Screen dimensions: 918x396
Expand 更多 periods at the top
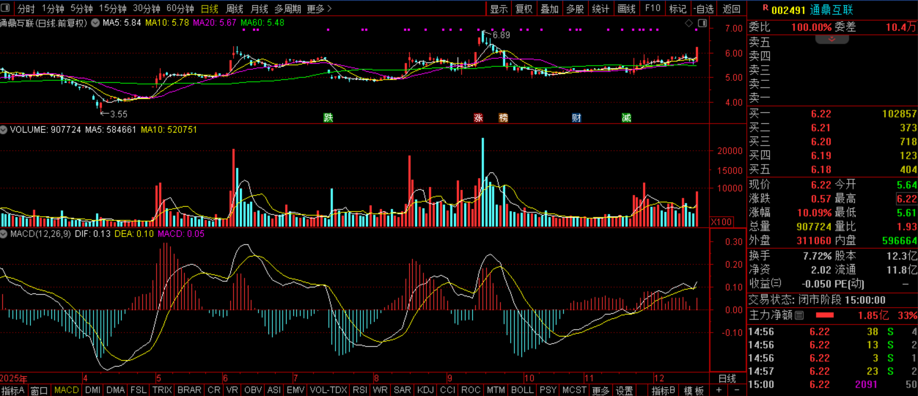tap(319, 9)
